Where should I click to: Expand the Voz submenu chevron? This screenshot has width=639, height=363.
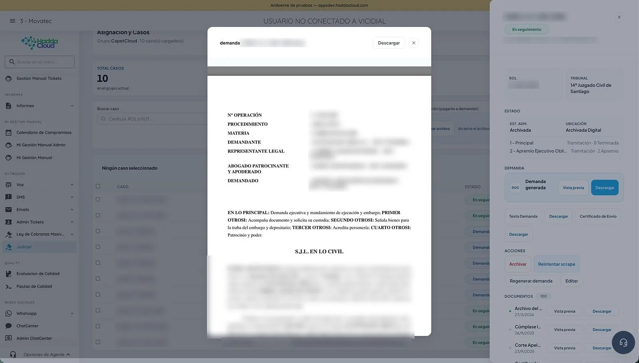[72, 185]
